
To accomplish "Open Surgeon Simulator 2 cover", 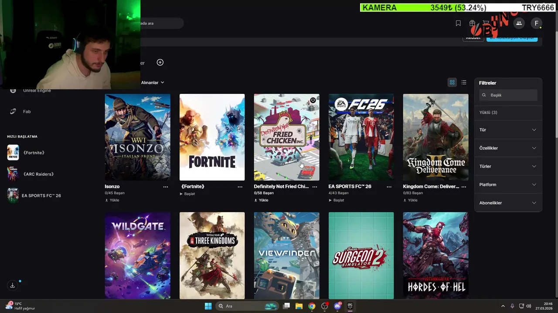I will pos(361,256).
